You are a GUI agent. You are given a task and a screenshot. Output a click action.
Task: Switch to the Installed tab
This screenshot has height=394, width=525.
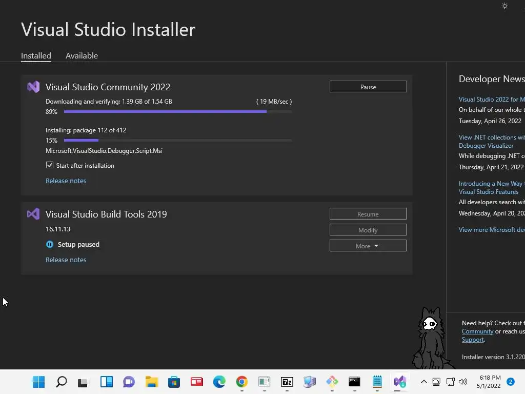click(x=36, y=55)
